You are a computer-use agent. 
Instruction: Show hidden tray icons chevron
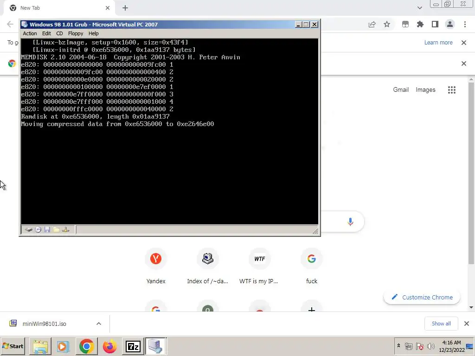click(x=398, y=346)
